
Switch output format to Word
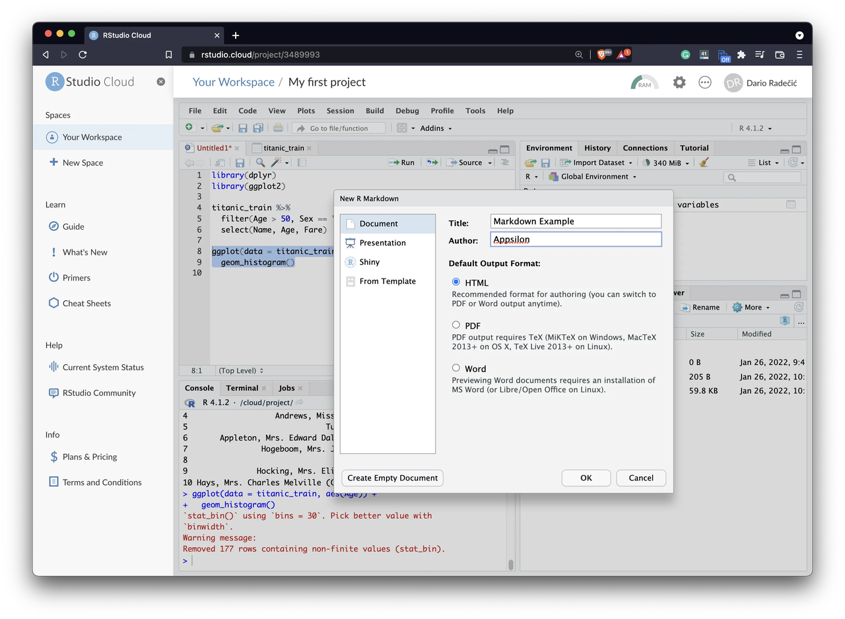click(x=456, y=368)
